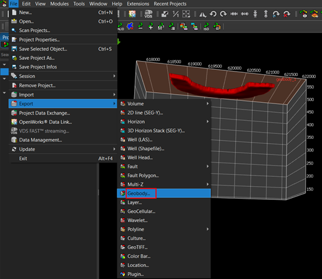Viewport: 322px width, 279px height.
Task: Choose Exit from File menu
Action: pos(63,158)
